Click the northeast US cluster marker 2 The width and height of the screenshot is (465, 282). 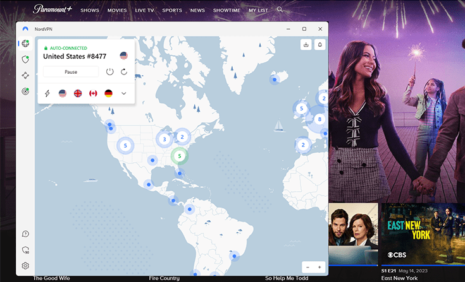tap(182, 136)
